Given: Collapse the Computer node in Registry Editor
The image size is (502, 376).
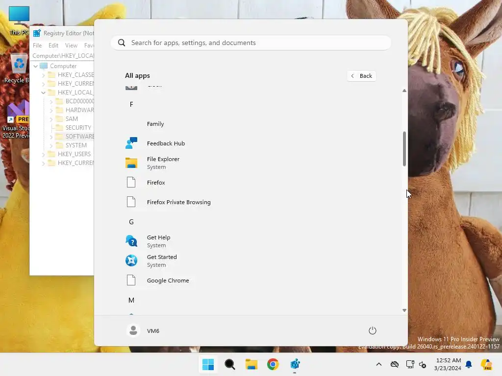Looking at the screenshot, I should pyautogui.click(x=35, y=66).
